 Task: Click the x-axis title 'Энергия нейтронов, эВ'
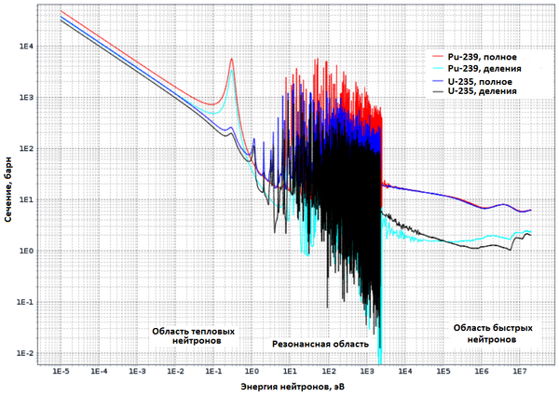291,386
